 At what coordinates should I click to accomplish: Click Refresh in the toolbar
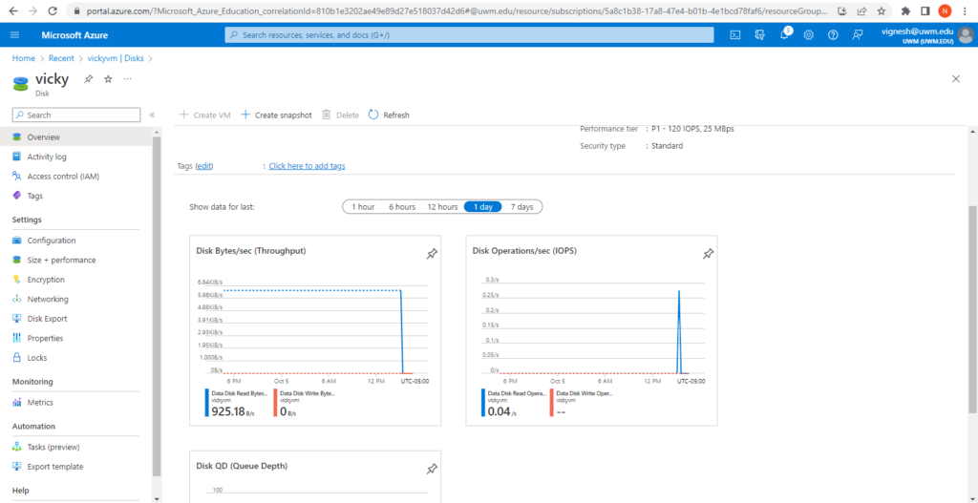390,115
